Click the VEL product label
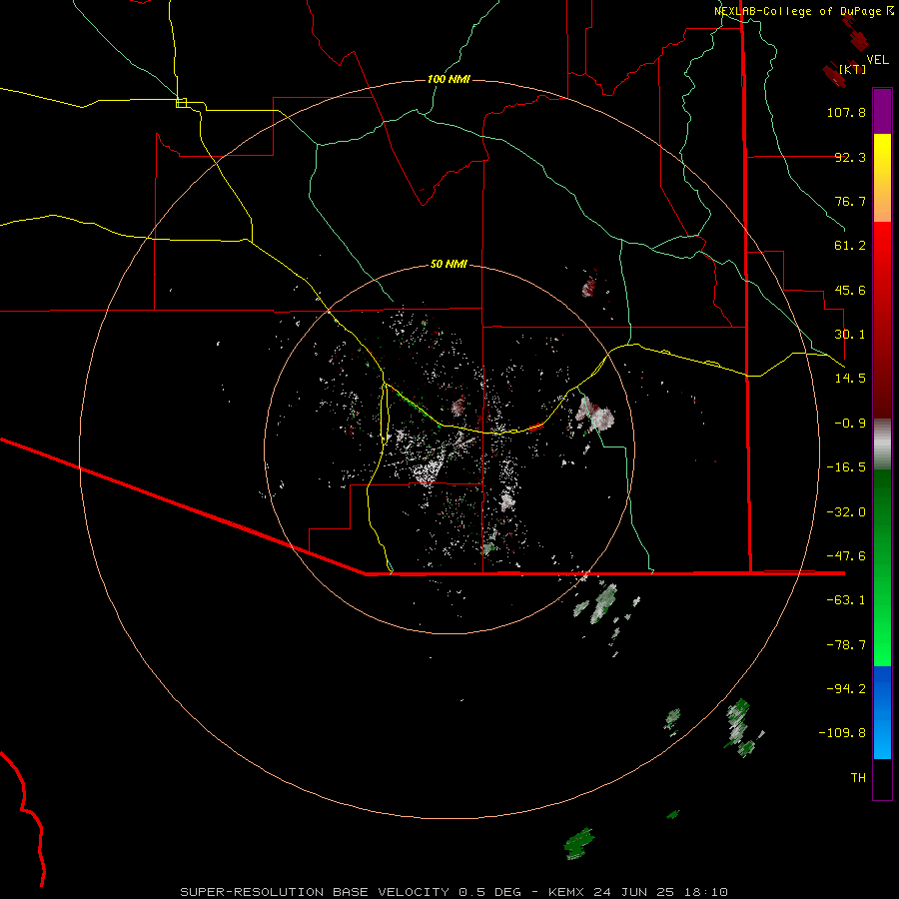The image size is (899, 899). [877, 60]
